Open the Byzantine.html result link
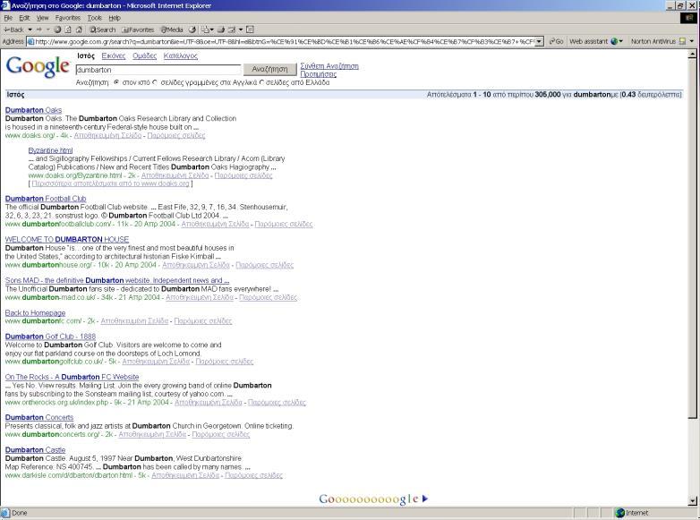Screen dimensions: 700x520 point(50,150)
